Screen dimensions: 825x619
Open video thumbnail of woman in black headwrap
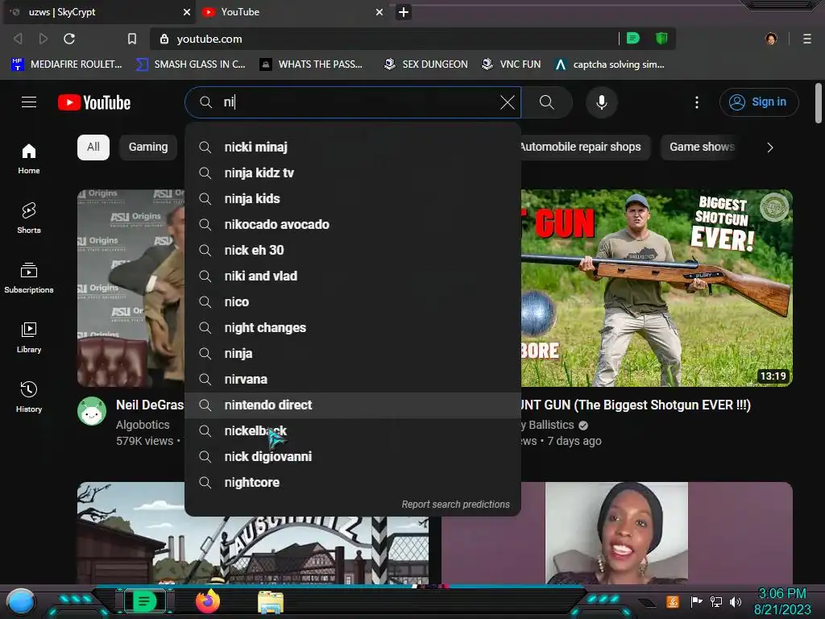tap(616, 533)
